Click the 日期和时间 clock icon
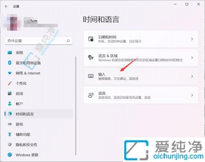205x162 pixels. (91, 39)
